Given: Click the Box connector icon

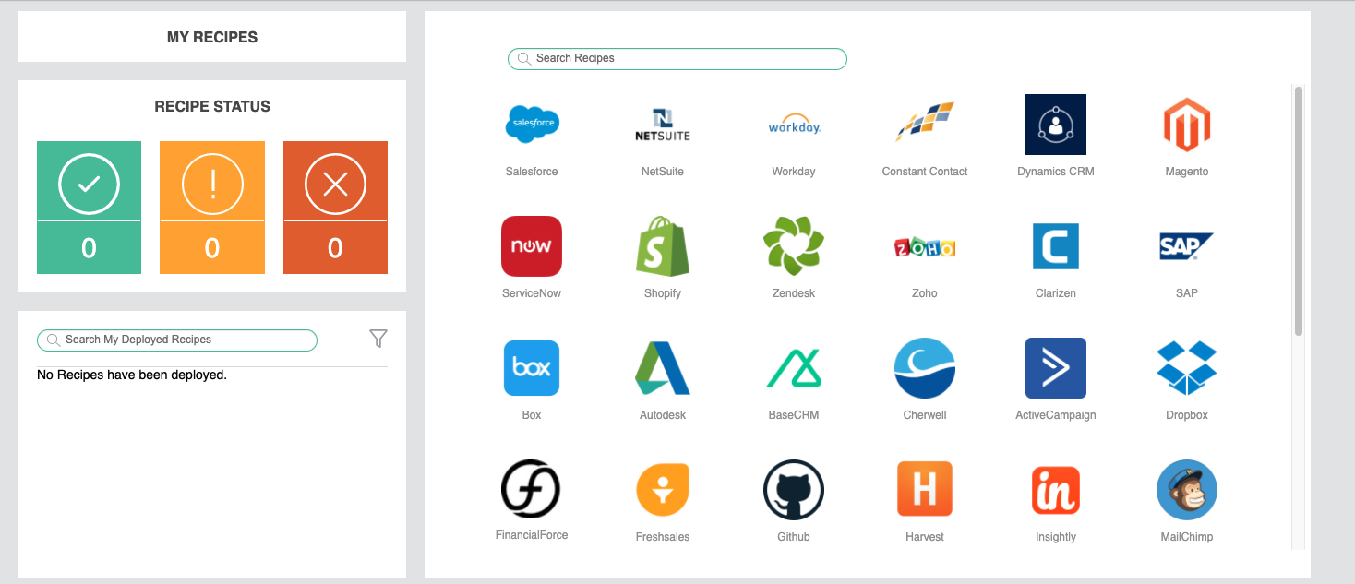Looking at the screenshot, I should [531, 367].
